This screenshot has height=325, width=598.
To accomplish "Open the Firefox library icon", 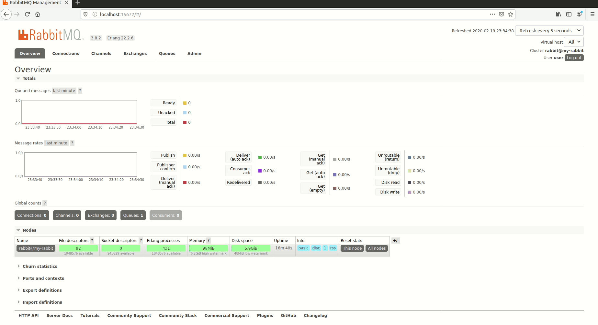I will [559, 14].
